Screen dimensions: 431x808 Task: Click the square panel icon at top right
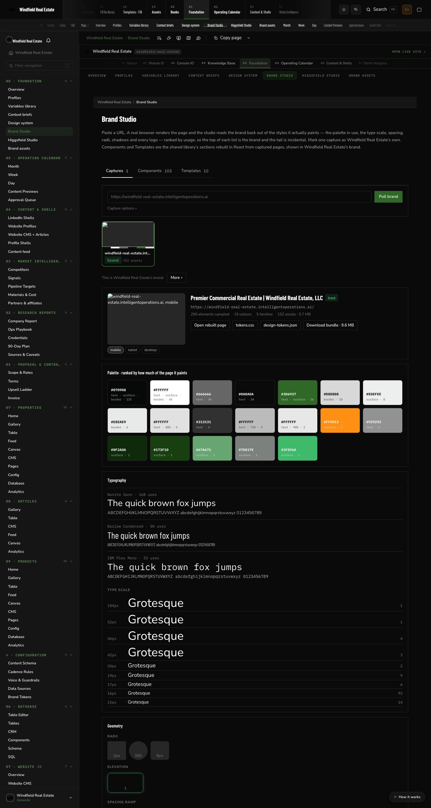(419, 9)
